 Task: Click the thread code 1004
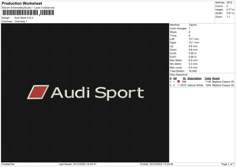click(208, 85)
